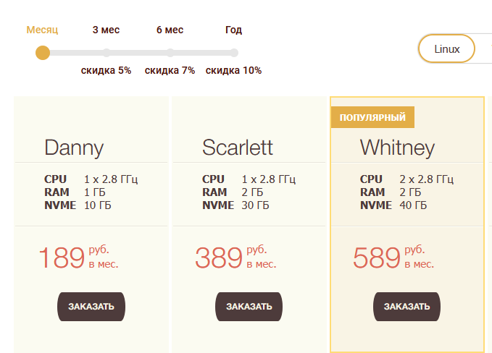Click the скидка 5% label
The height and width of the screenshot is (353, 492).
[106, 70]
